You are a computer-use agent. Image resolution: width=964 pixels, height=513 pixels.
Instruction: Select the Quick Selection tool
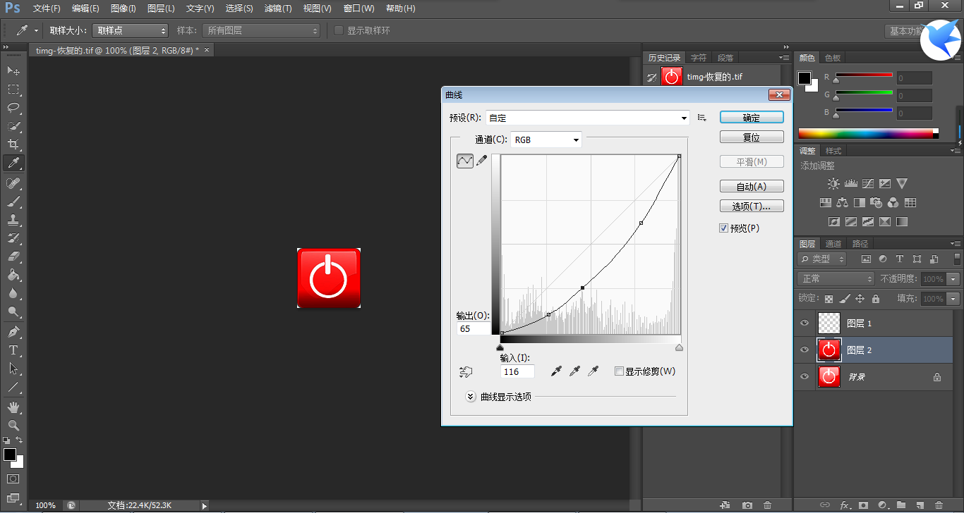pyautogui.click(x=13, y=126)
